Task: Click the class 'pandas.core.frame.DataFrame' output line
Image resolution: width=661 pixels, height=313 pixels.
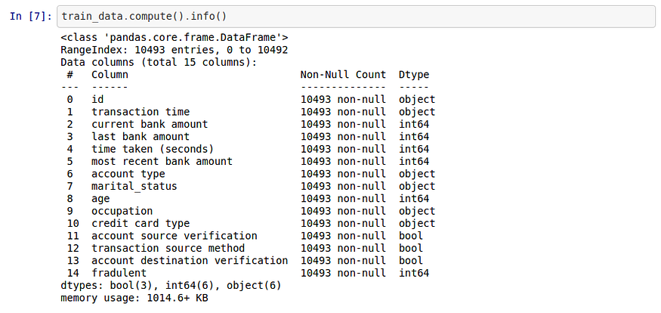Action: point(175,38)
